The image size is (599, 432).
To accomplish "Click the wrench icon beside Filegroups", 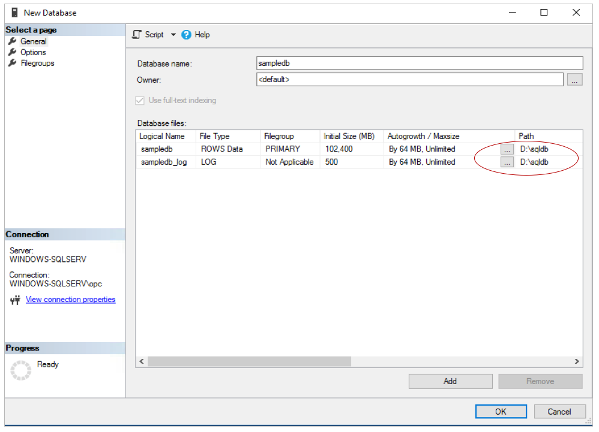I will [x=13, y=63].
